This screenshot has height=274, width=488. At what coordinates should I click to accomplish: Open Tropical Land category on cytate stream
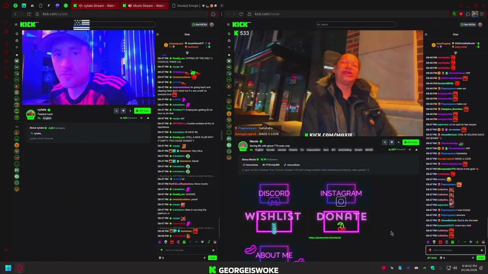pos(45,114)
